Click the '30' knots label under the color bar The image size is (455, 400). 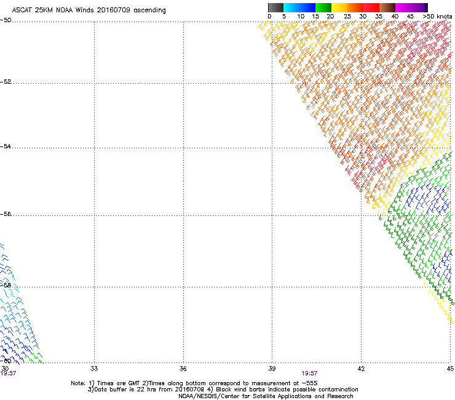(x=363, y=17)
